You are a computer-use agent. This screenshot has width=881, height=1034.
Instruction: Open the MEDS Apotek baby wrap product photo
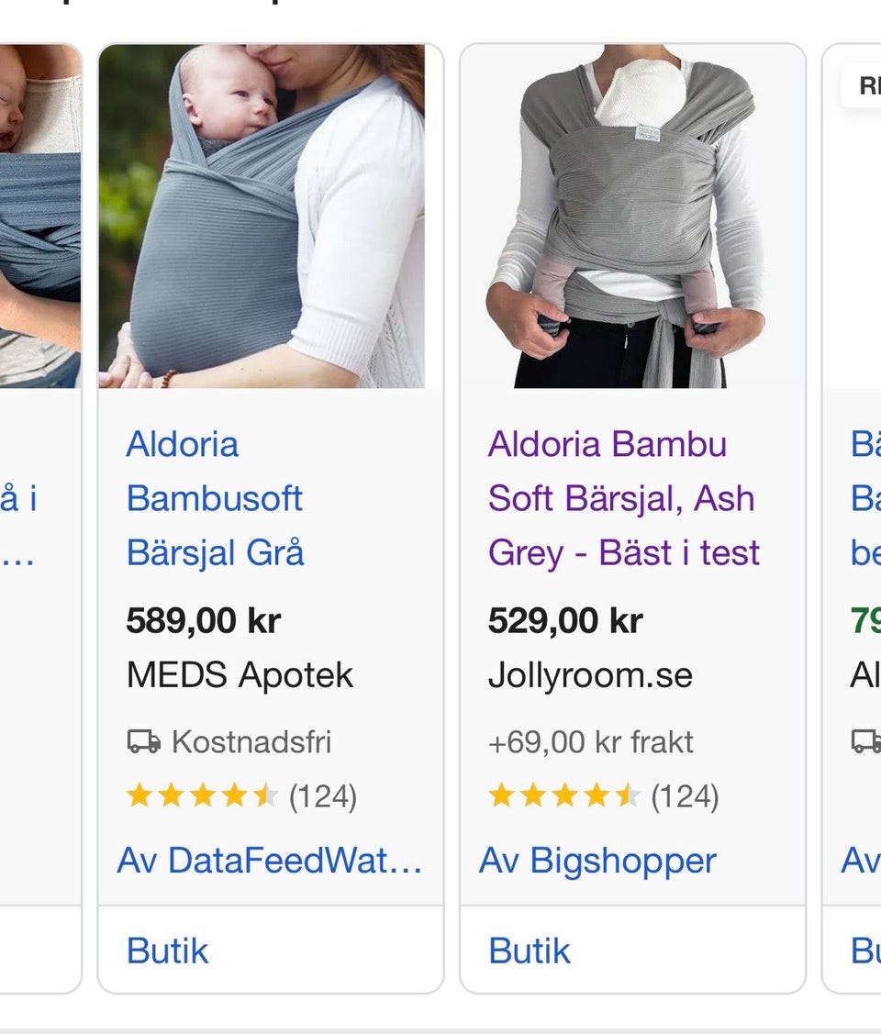(x=262, y=217)
